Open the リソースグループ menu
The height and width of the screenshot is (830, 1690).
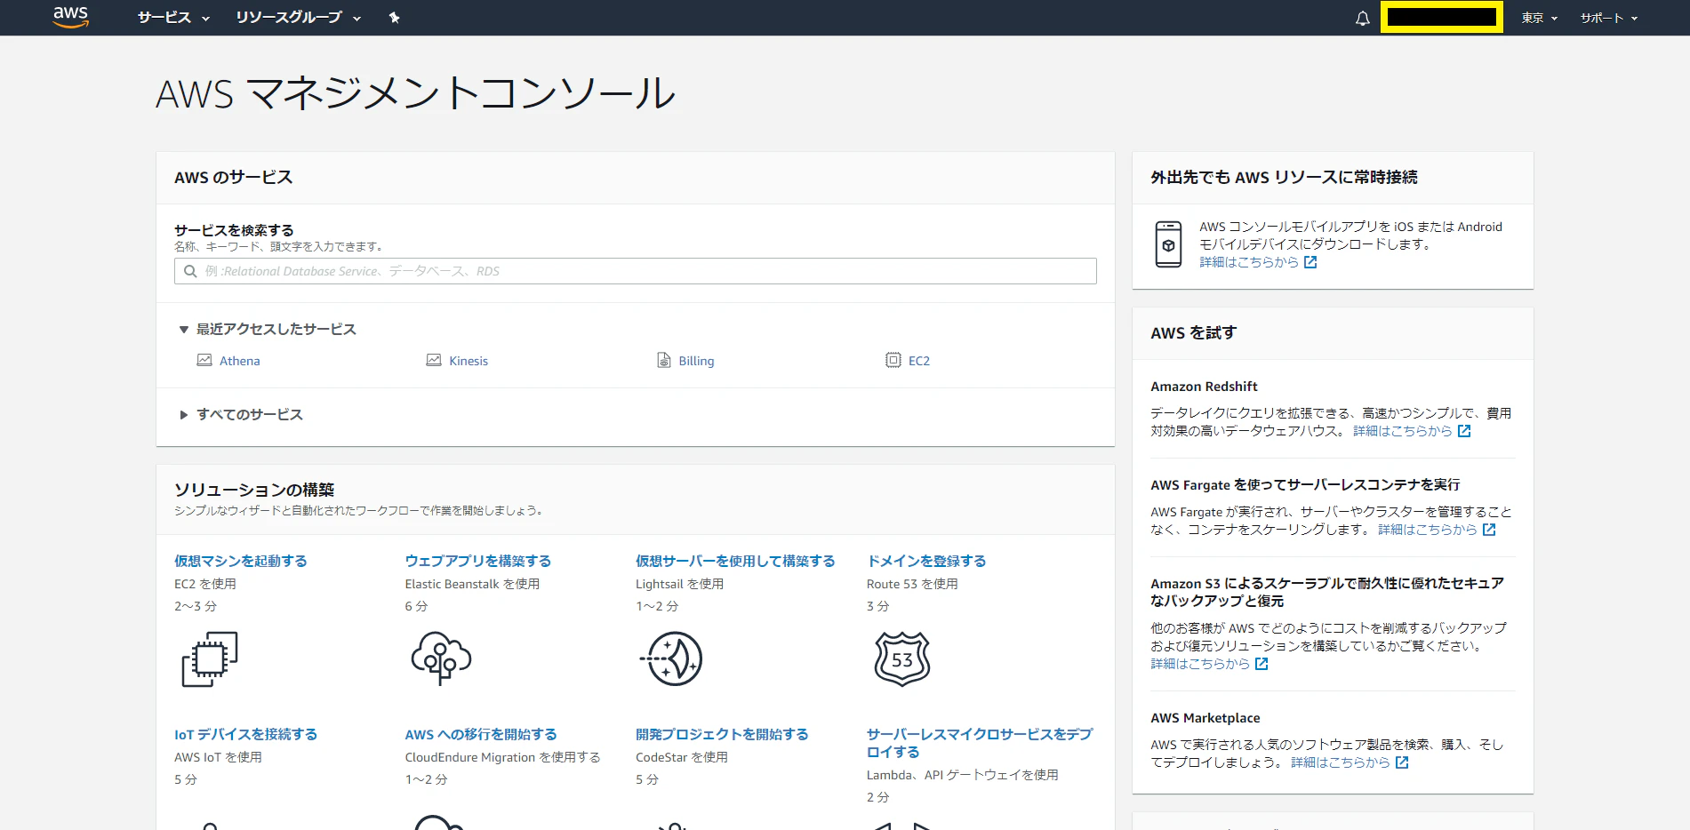pos(289,18)
